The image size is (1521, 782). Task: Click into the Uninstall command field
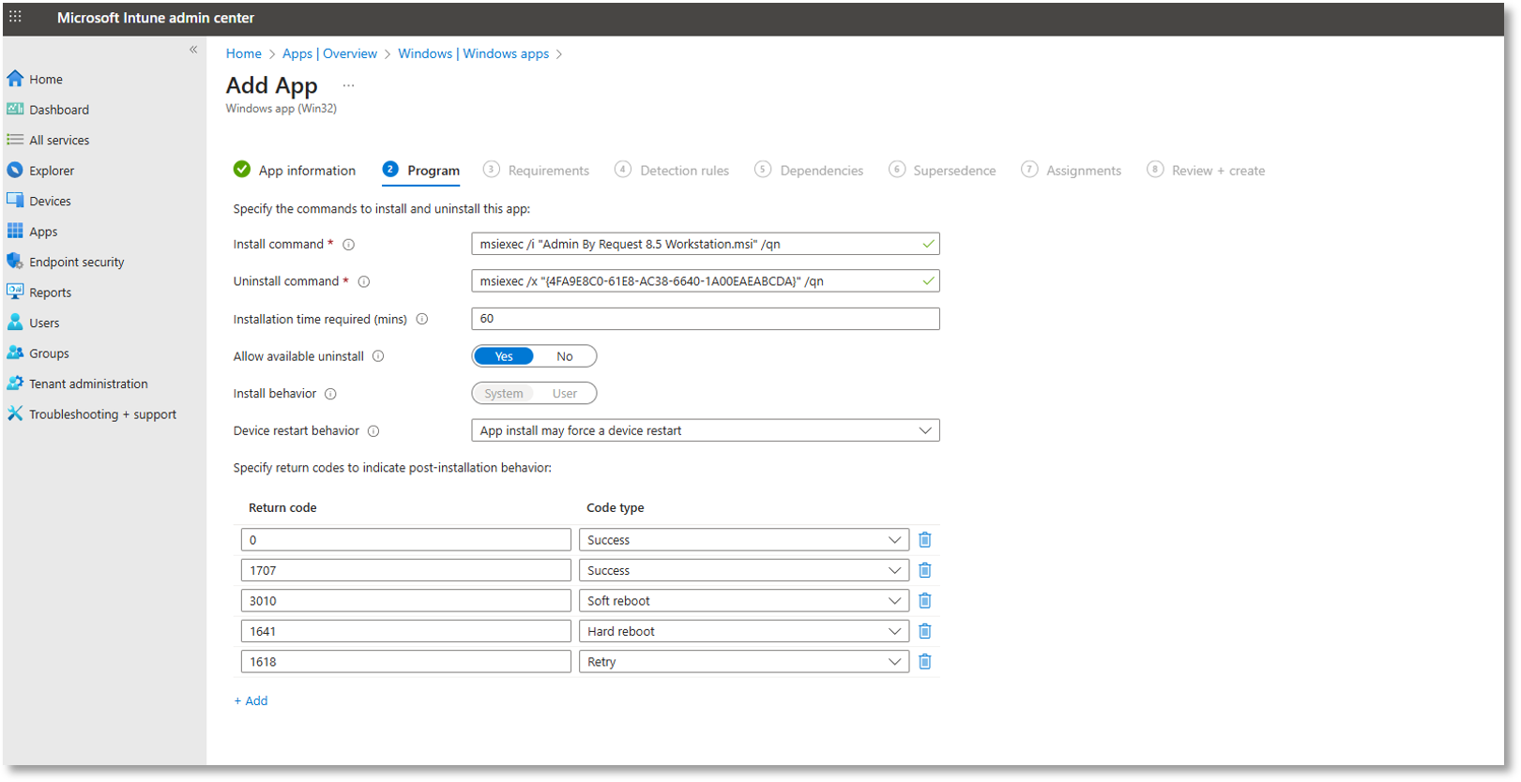tap(706, 281)
